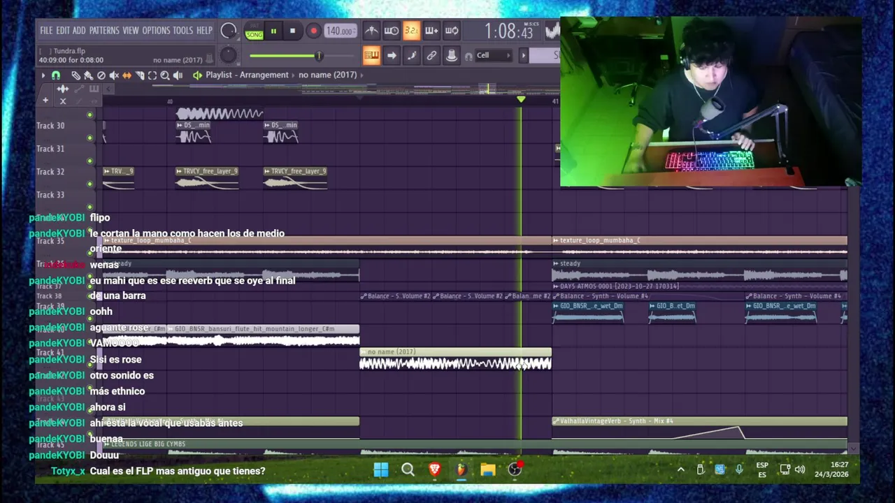Select the ValhallaVintageVerb automation clip

699,428
